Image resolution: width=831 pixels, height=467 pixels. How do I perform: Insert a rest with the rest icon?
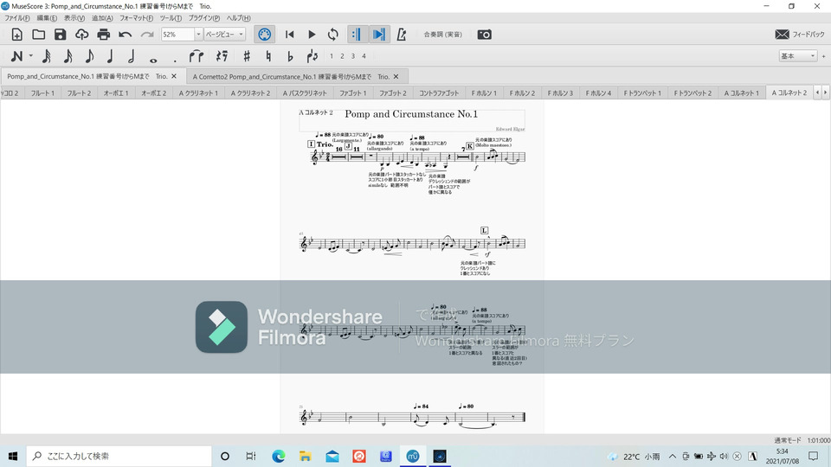pyautogui.click(x=222, y=56)
